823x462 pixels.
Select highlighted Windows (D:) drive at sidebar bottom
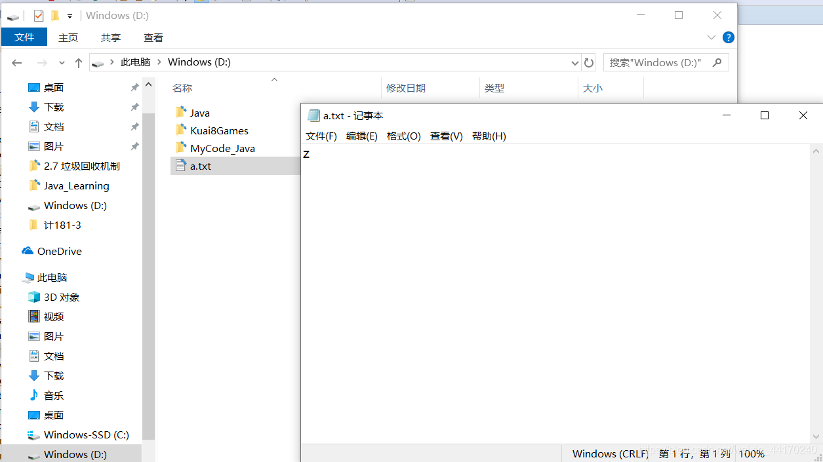point(71,454)
